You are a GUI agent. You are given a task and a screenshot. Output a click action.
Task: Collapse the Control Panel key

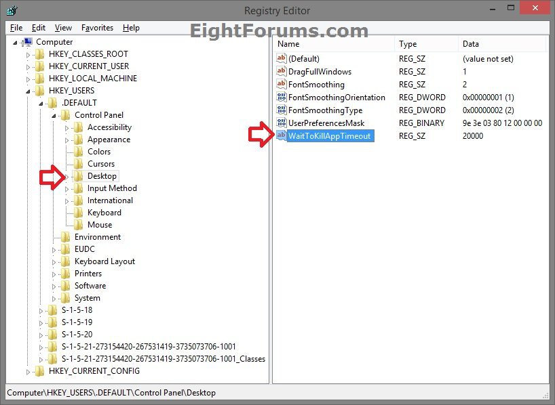click(54, 115)
